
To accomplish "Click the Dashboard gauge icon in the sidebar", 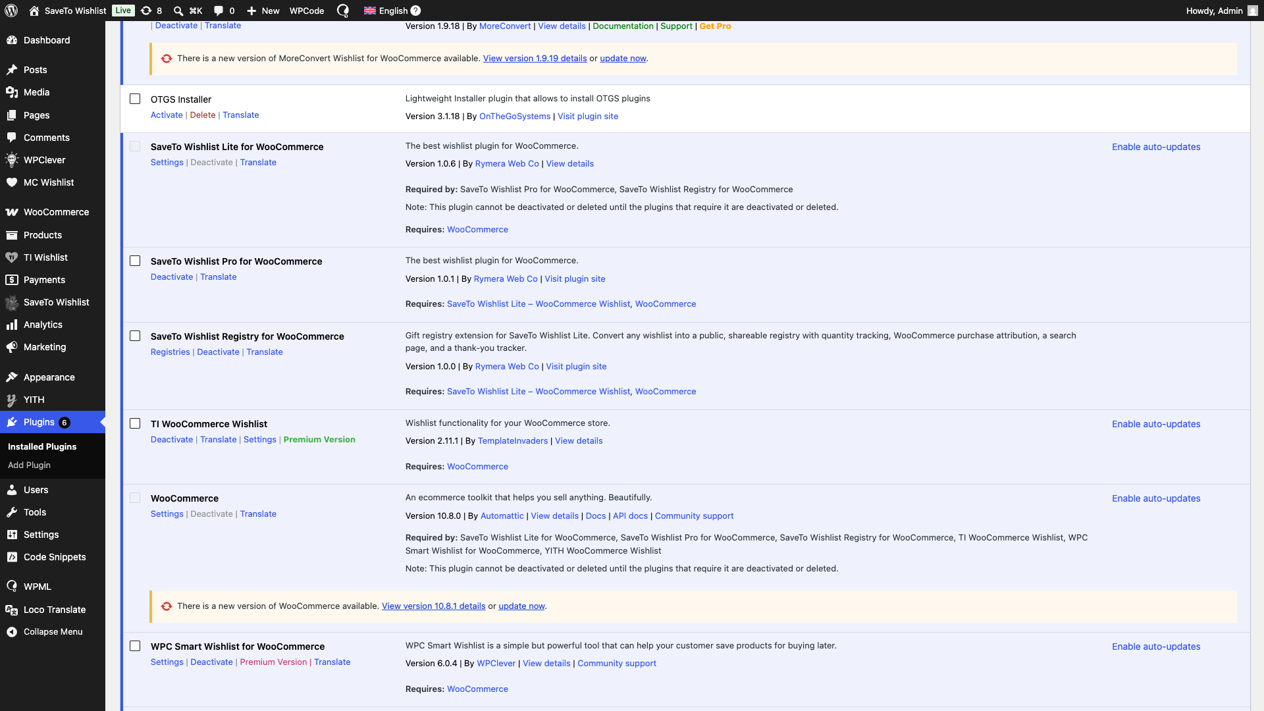I will pos(12,40).
